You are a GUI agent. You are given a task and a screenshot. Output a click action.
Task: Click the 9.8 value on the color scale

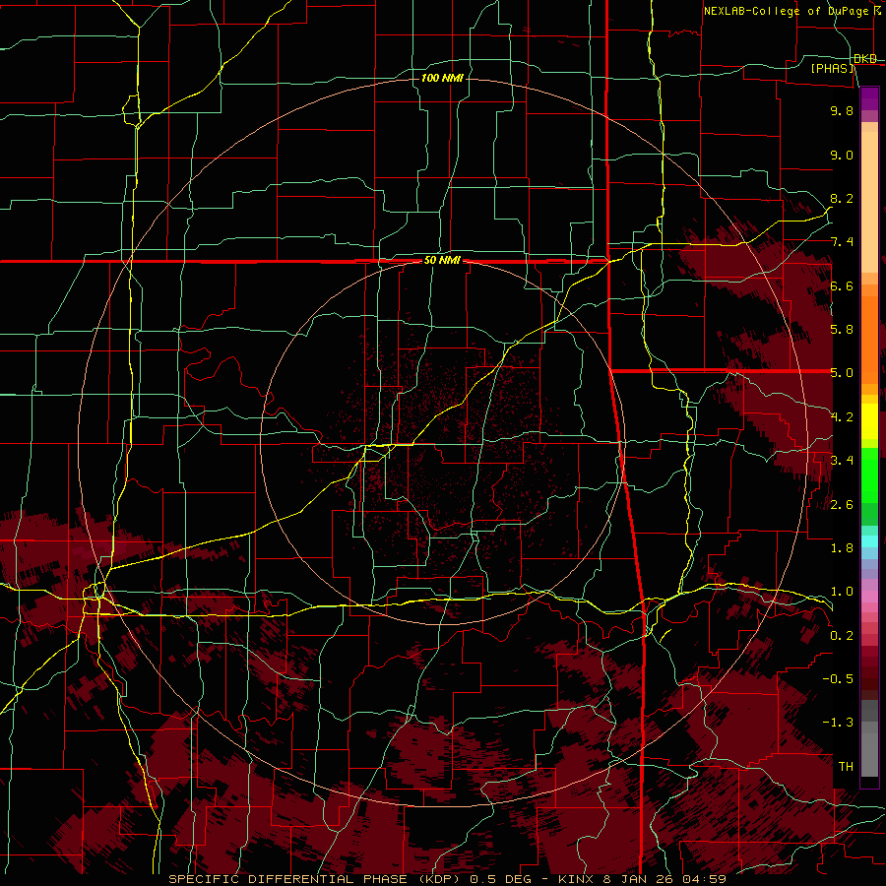click(842, 110)
